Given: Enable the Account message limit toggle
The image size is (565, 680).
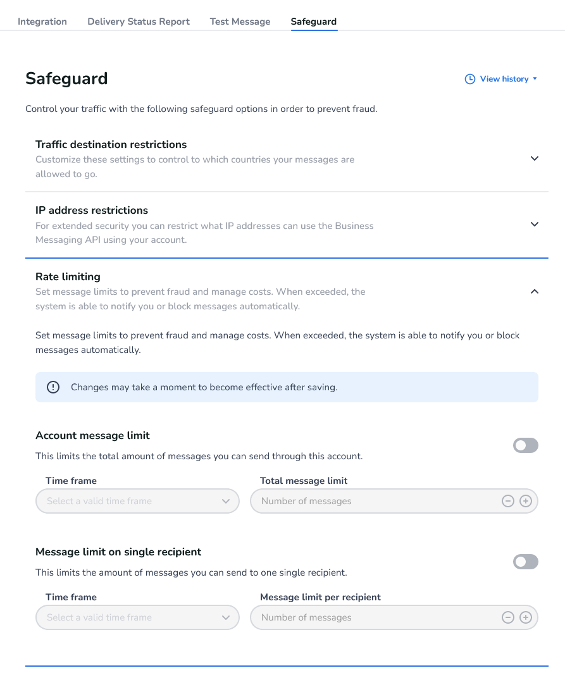Looking at the screenshot, I should click(525, 445).
